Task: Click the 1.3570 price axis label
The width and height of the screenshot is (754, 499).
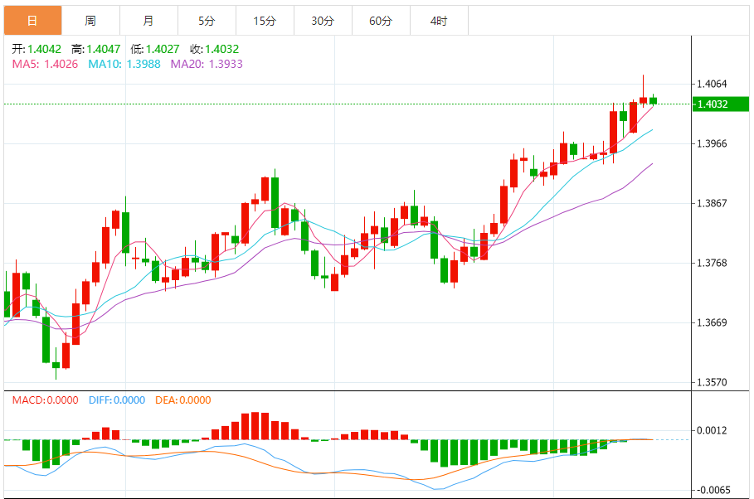Action: pyautogui.click(x=713, y=383)
